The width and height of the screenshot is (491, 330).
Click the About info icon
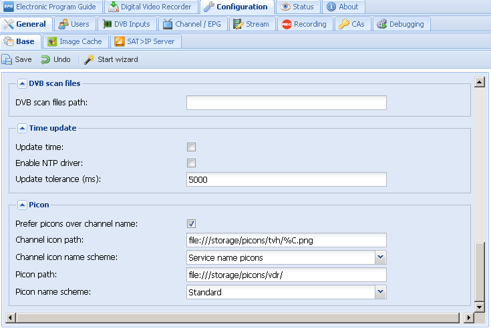point(331,7)
